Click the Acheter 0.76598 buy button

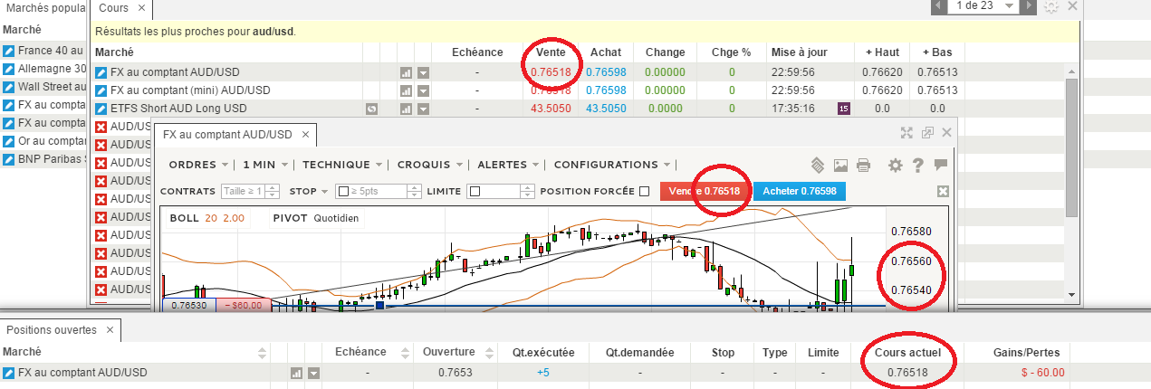tap(801, 192)
